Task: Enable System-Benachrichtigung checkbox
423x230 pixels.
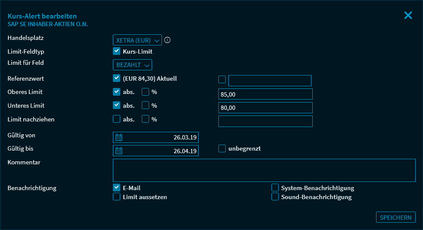Action: pyautogui.click(x=275, y=188)
